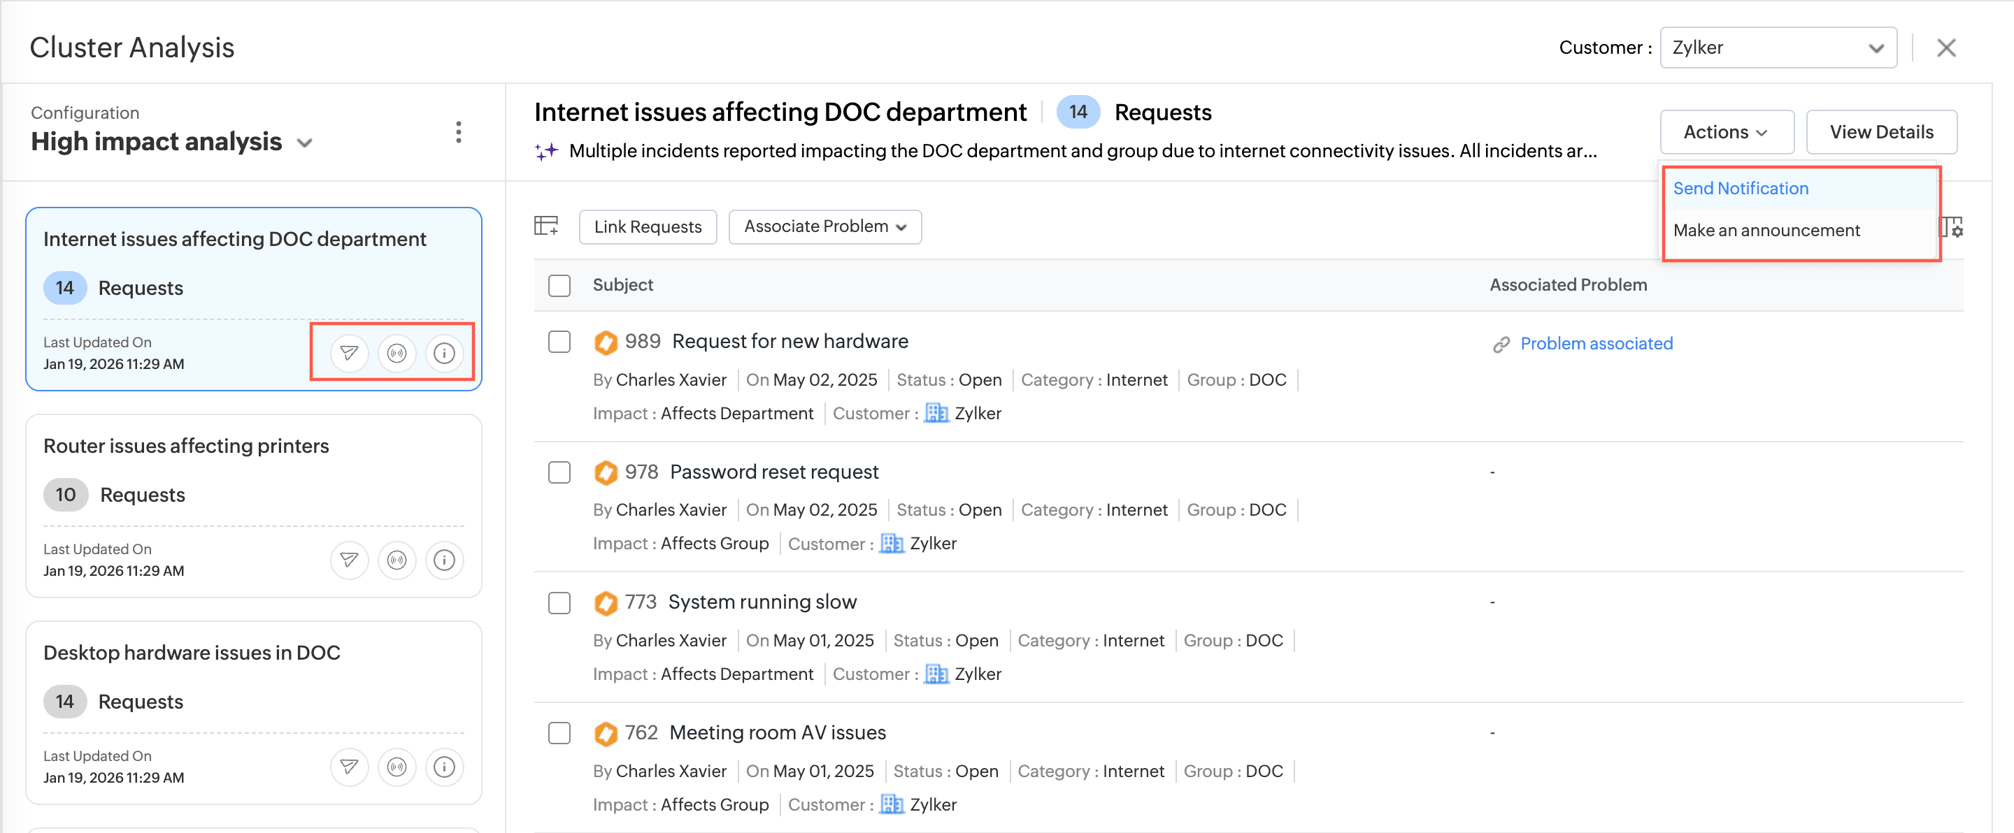This screenshot has width=2014, height=833.
Task: Click the Link Requests button
Action: click(648, 226)
